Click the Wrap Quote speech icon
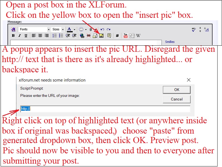The width and height of the screenshot is (222, 167). point(109,36)
